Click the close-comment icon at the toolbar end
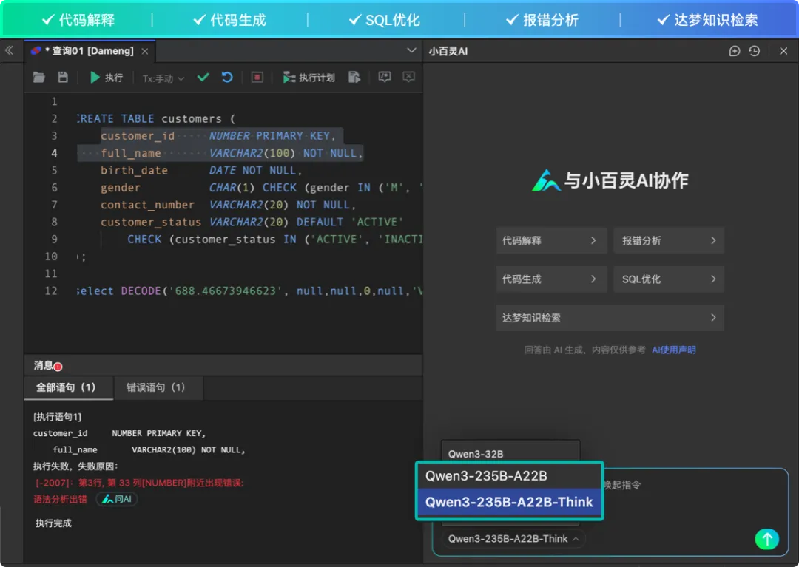Screen dimensions: 799x567 pos(408,77)
